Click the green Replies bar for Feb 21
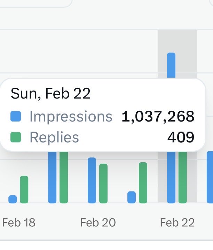The width and height of the screenshot is (213, 250). click(x=143, y=183)
